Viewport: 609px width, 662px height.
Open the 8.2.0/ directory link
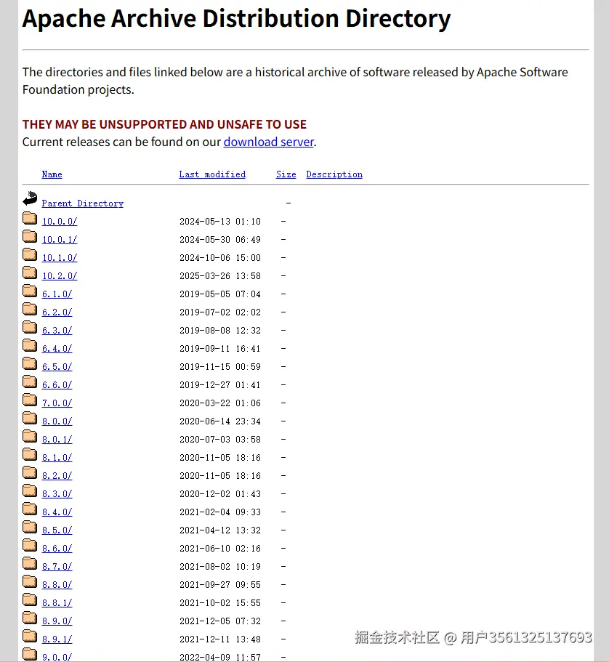pos(57,475)
